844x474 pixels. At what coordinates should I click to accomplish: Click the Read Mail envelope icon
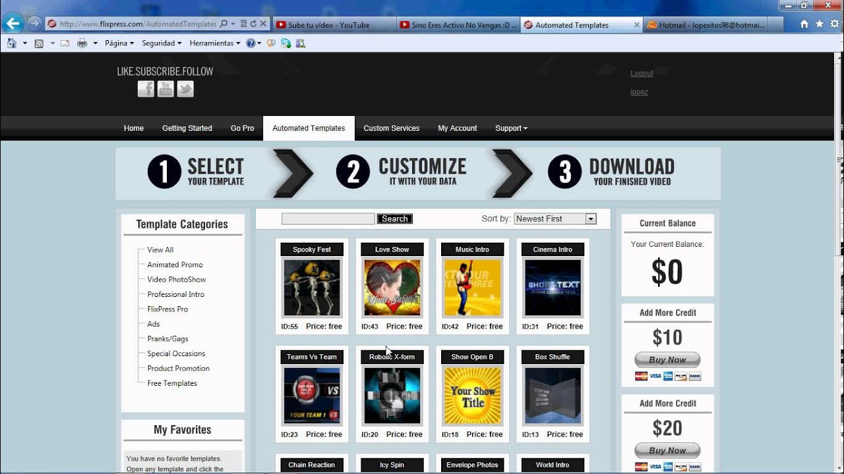tap(65, 43)
